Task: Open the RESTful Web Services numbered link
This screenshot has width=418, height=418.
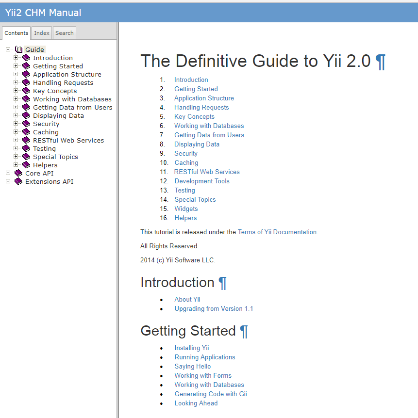Action: (207, 172)
